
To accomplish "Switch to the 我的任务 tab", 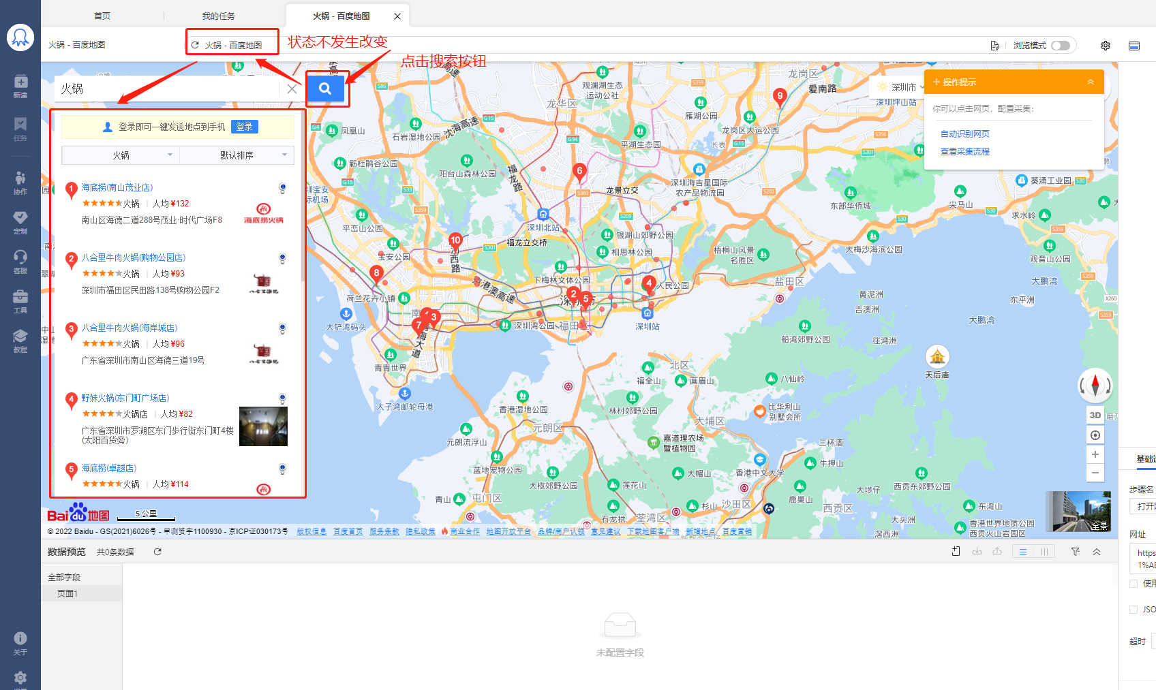I will pyautogui.click(x=218, y=16).
